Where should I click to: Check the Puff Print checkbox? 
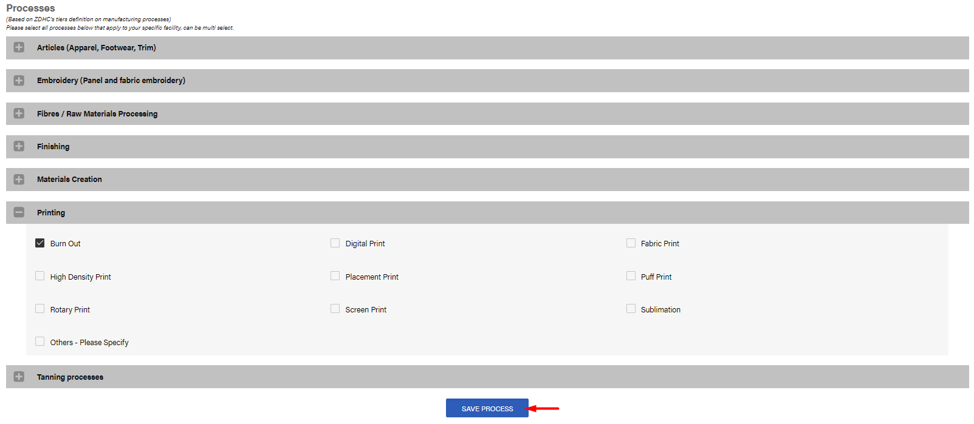(x=631, y=276)
